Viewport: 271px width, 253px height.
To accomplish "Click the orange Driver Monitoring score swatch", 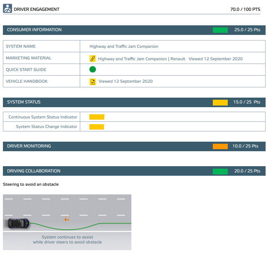I will (220, 146).
